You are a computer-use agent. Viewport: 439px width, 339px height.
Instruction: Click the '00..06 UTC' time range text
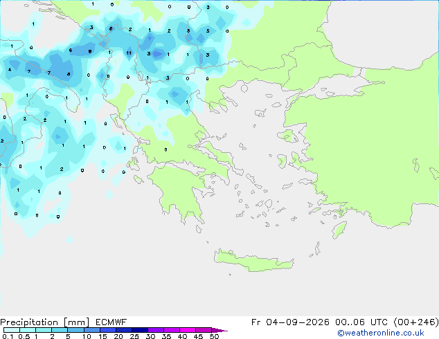click(x=361, y=322)
